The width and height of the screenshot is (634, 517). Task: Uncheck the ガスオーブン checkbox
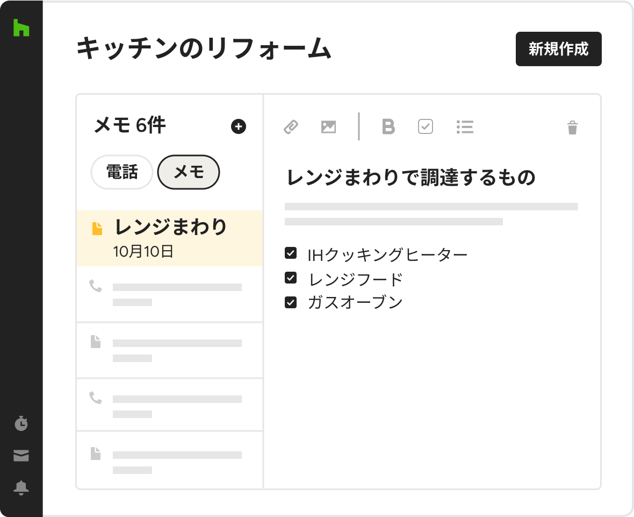pos(291,302)
